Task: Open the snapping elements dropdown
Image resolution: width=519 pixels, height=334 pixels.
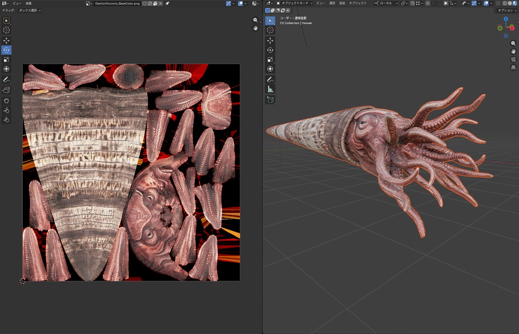Action: (x=419, y=4)
